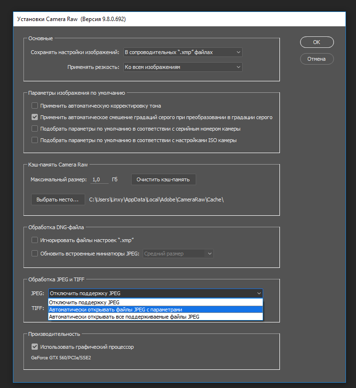Open the Средний размер dropdown
This screenshot has height=388, width=356.
click(x=178, y=254)
